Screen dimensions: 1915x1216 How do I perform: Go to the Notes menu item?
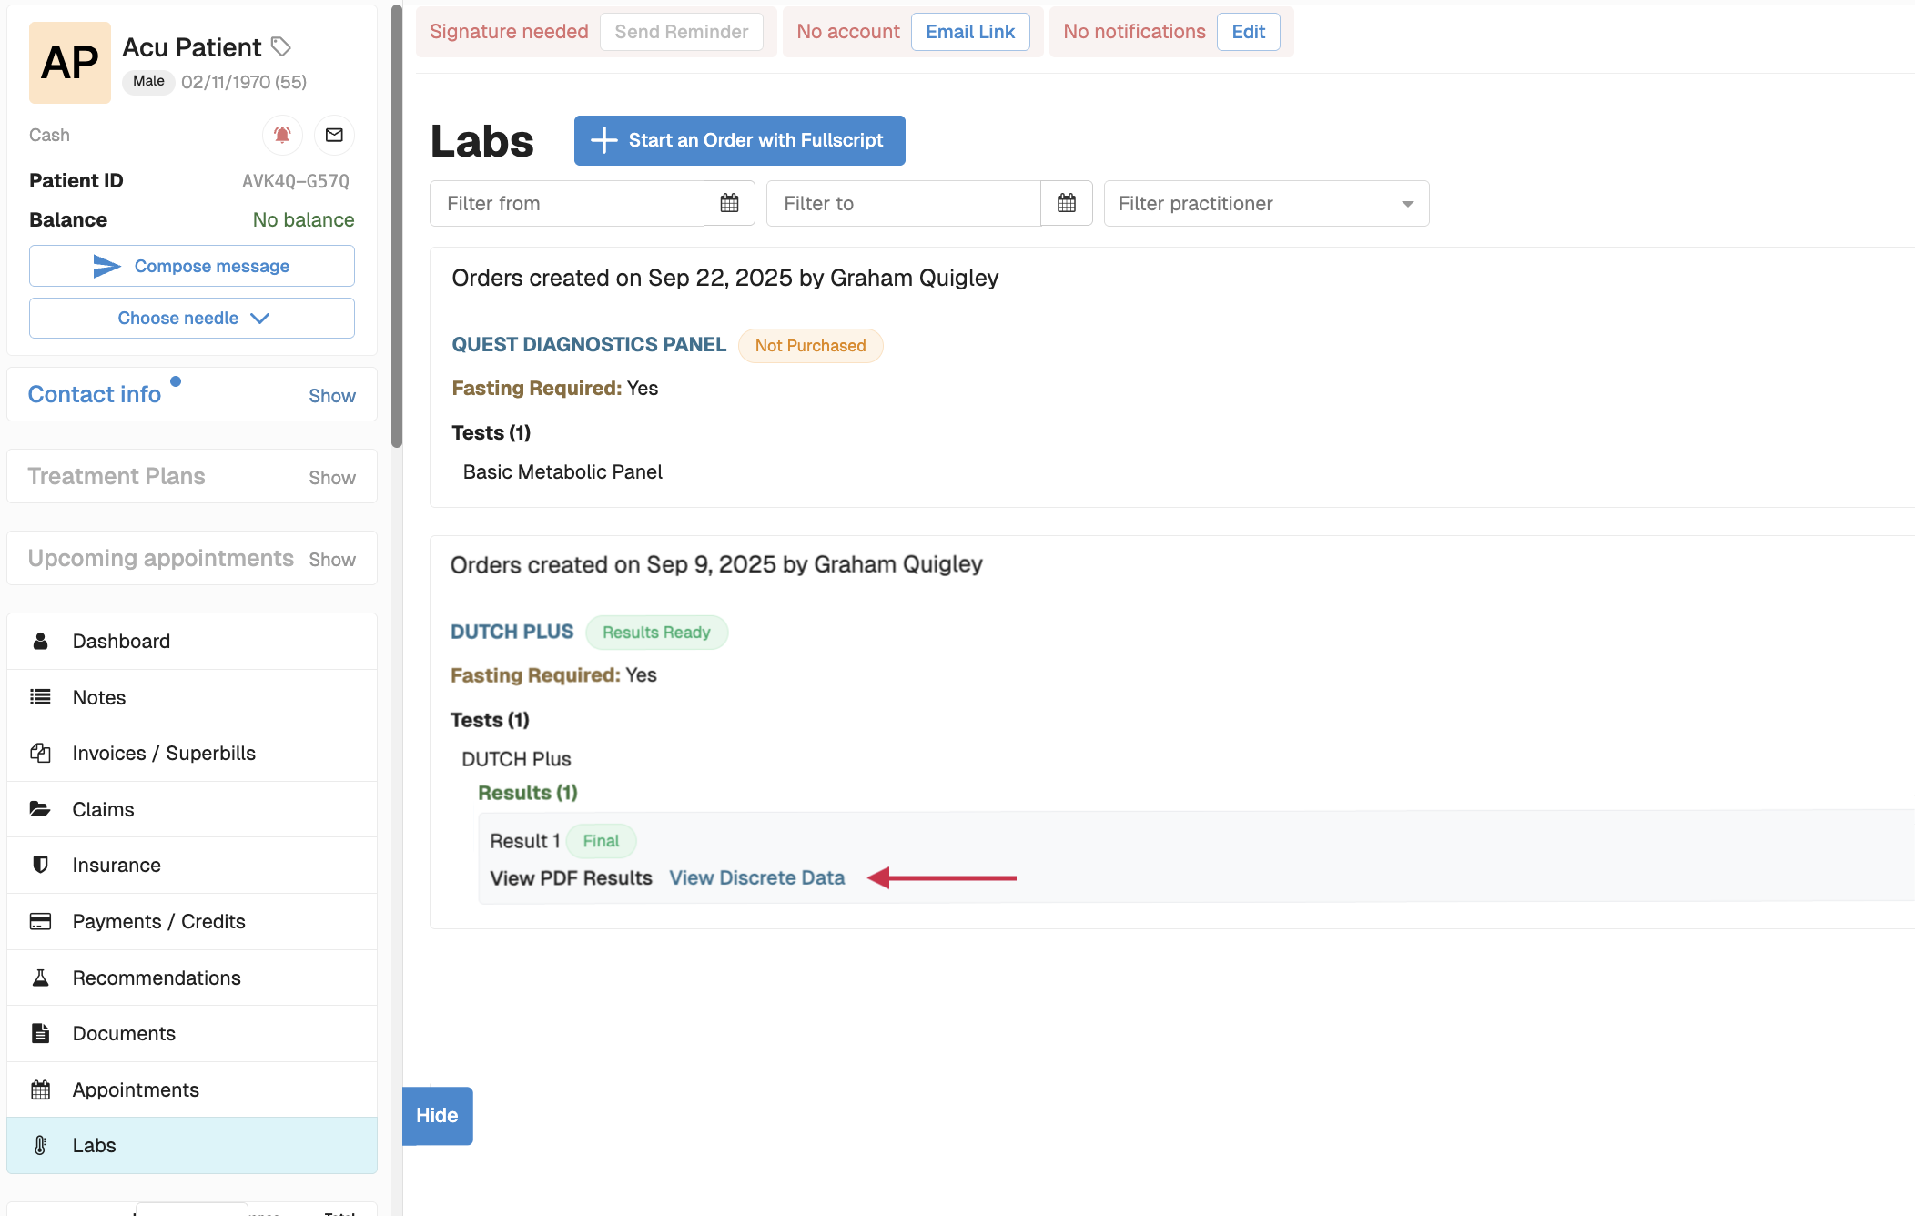pos(99,697)
